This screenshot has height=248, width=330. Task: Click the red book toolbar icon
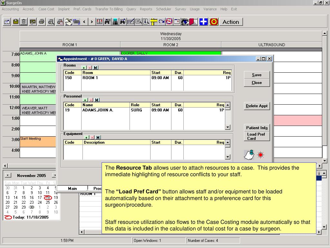[194, 22]
